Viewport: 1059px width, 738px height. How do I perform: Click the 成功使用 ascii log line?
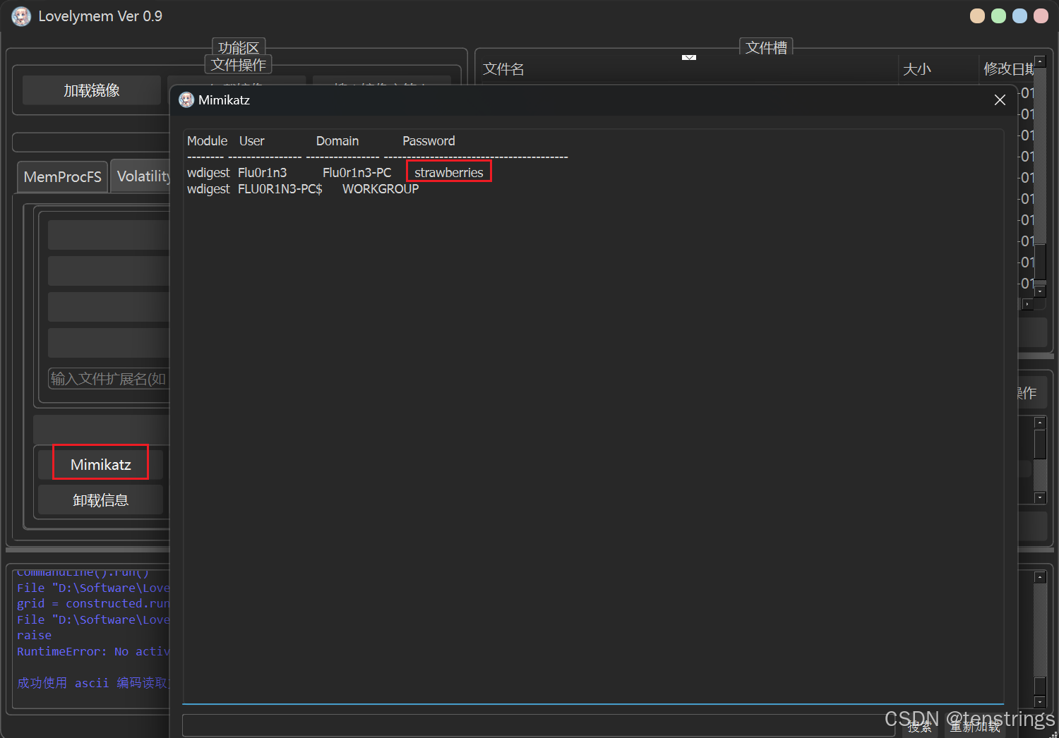click(93, 683)
